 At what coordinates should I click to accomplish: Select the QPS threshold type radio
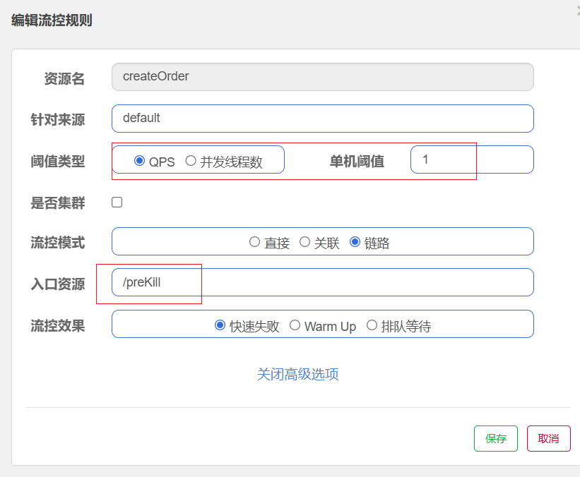click(139, 161)
